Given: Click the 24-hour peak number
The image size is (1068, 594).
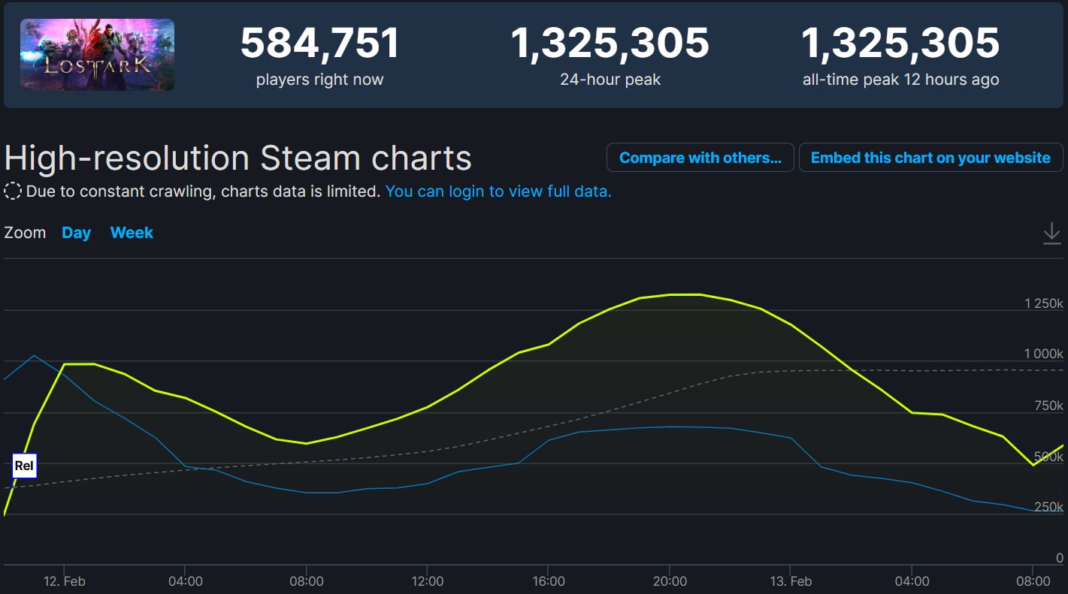Looking at the screenshot, I should click(x=610, y=44).
